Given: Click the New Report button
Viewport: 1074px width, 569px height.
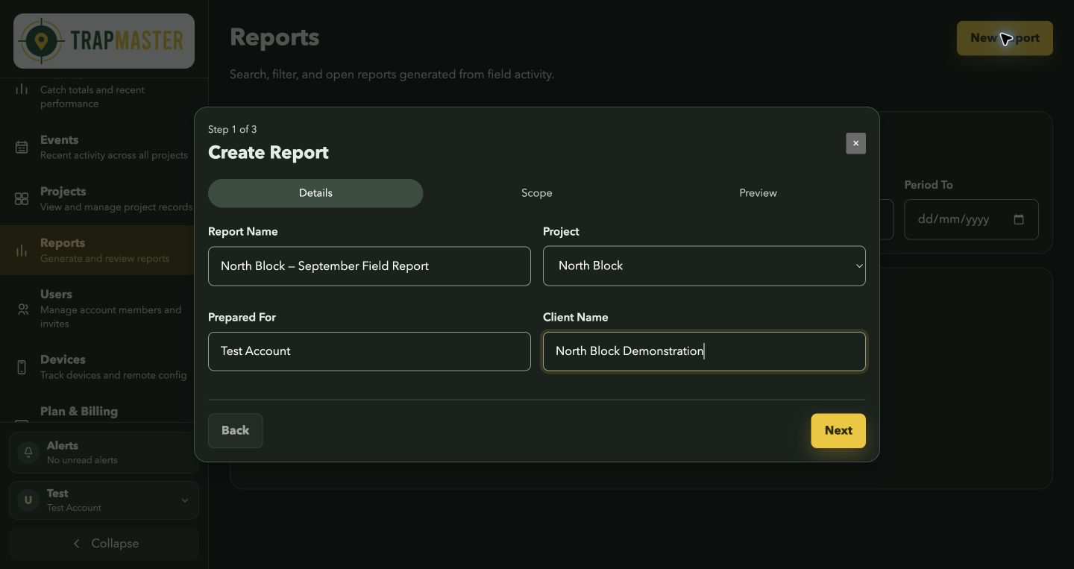Looking at the screenshot, I should click(1005, 38).
